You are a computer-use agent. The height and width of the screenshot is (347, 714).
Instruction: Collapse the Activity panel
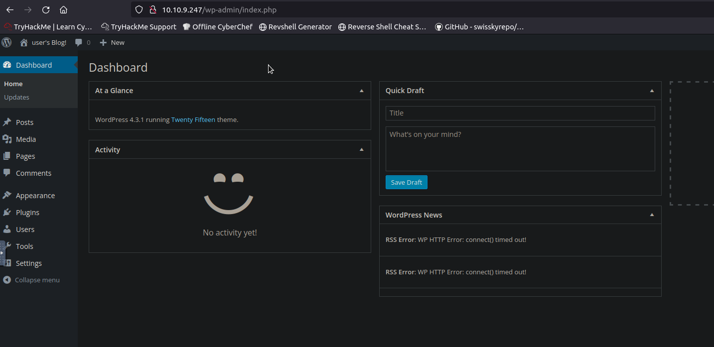coord(361,149)
